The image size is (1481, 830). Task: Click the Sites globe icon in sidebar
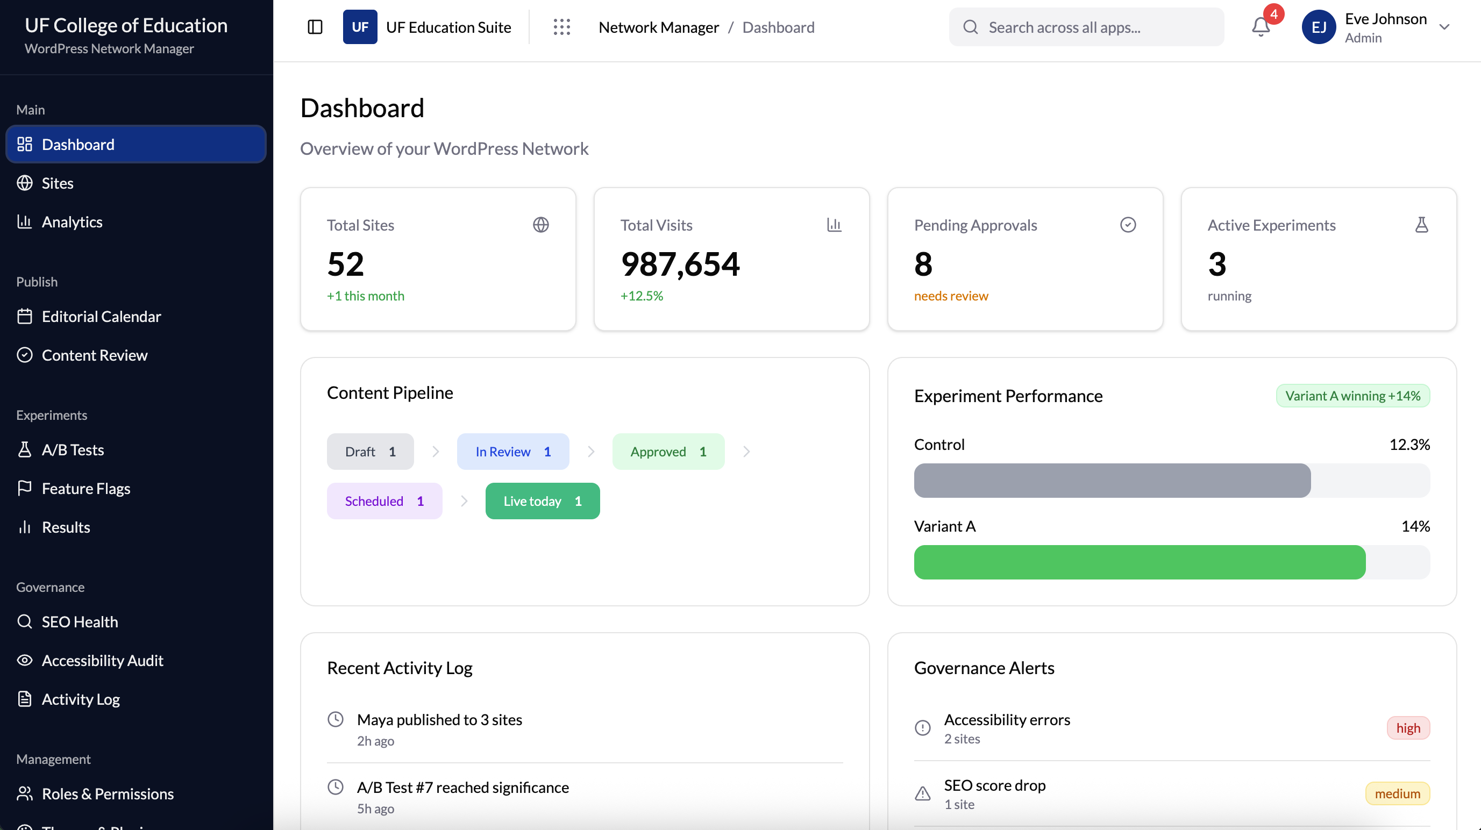(25, 183)
